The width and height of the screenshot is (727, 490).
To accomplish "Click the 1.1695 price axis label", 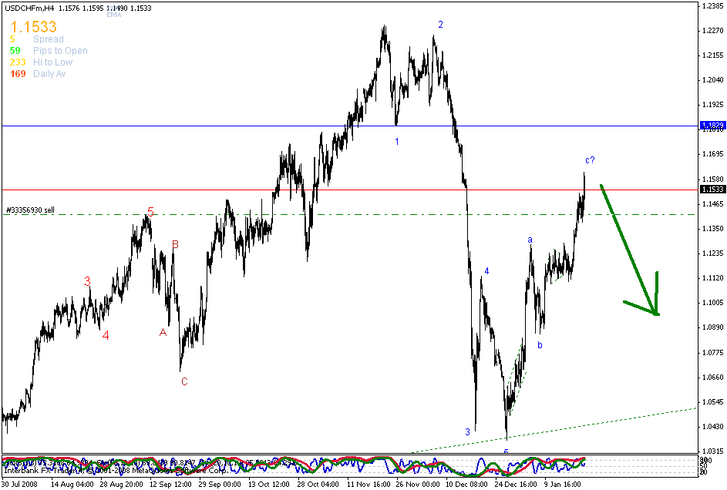I will coord(713,154).
